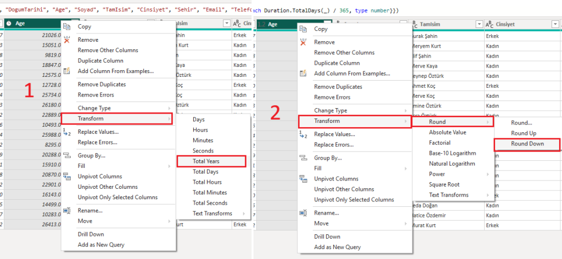This screenshot has width=562, height=259.
Task: Click the clock duration type icon on the left Age column
Action: (x=9, y=23)
